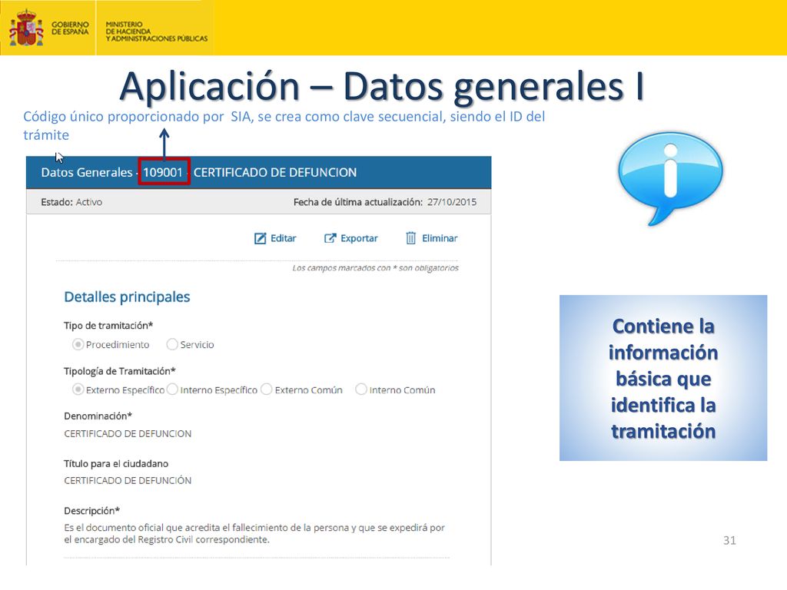Click the blue box about información básica
Screen dimensions: 787x590
663,378
